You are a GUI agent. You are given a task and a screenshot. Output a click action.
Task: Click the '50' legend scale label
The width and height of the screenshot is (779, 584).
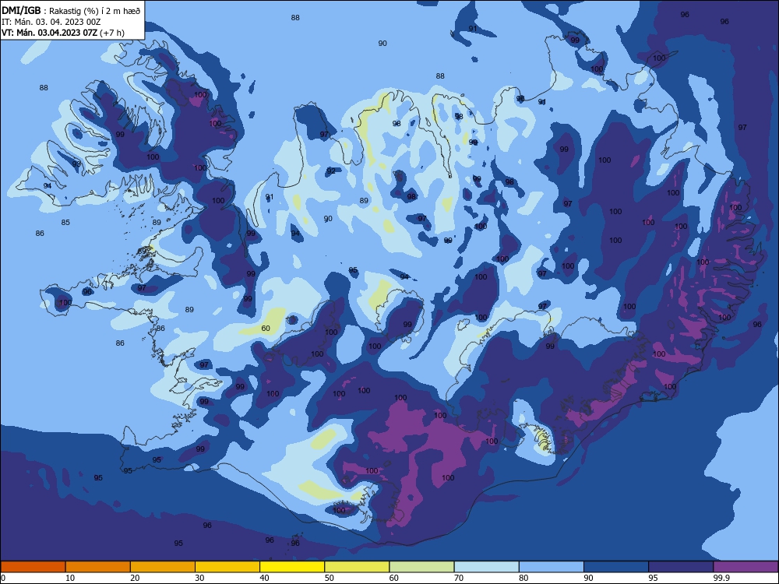[330, 578]
